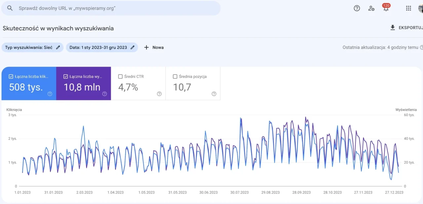Uncheck the total clicks checkbox
The image size is (423, 204).
click(11, 77)
